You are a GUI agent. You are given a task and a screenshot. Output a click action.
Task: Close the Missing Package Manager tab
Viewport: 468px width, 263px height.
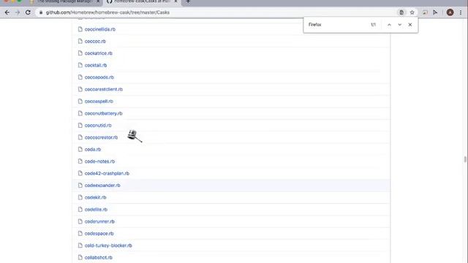click(x=98, y=1)
